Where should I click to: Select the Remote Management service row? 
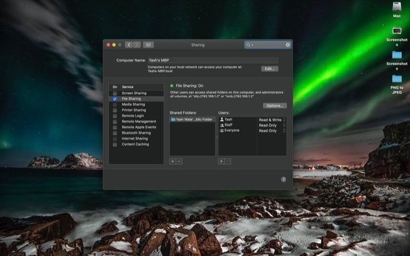(x=136, y=122)
